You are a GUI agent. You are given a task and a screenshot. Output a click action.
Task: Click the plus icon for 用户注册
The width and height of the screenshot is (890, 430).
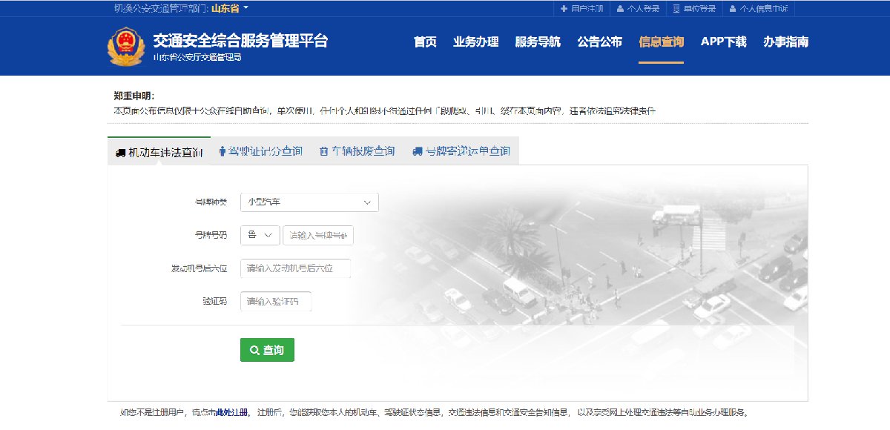[564, 9]
